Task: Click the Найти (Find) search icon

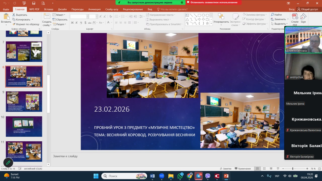Action: (x=272, y=15)
